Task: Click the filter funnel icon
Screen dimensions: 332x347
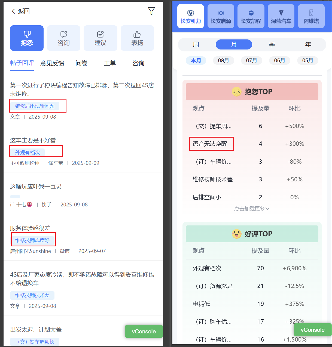Action: (151, 11)
